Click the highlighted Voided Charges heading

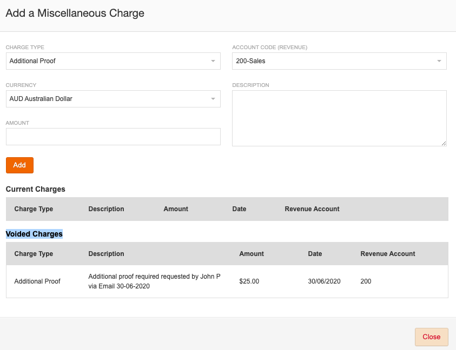[34, 234]
